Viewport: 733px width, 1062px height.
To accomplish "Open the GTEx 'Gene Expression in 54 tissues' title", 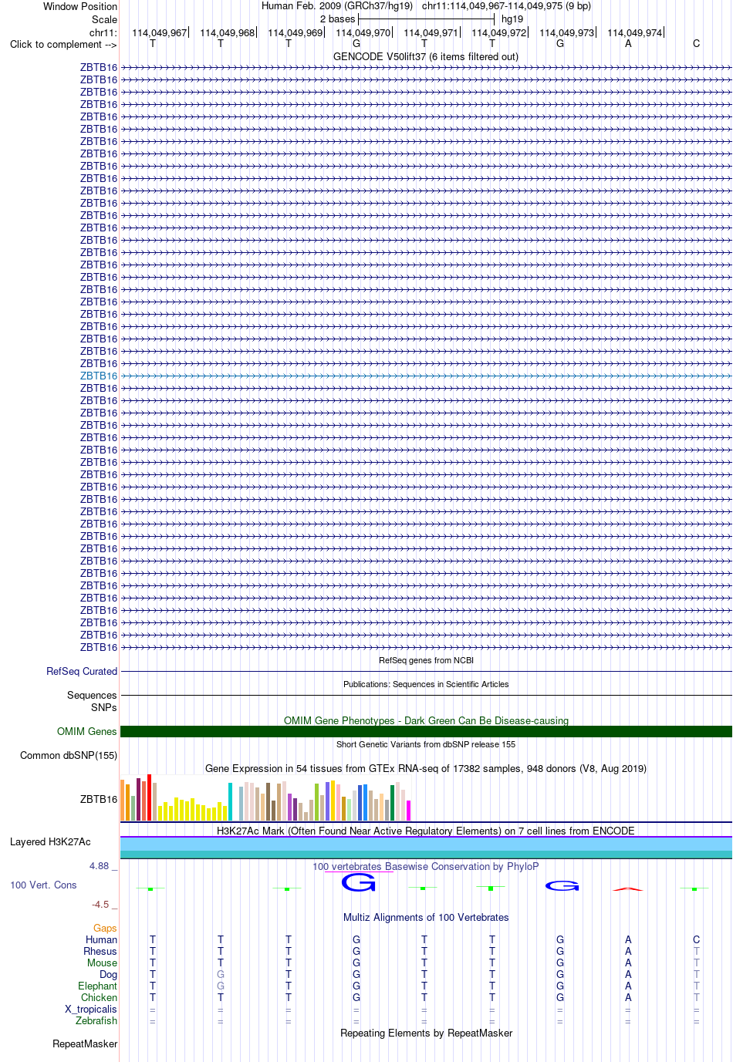I will coord(426,768).
